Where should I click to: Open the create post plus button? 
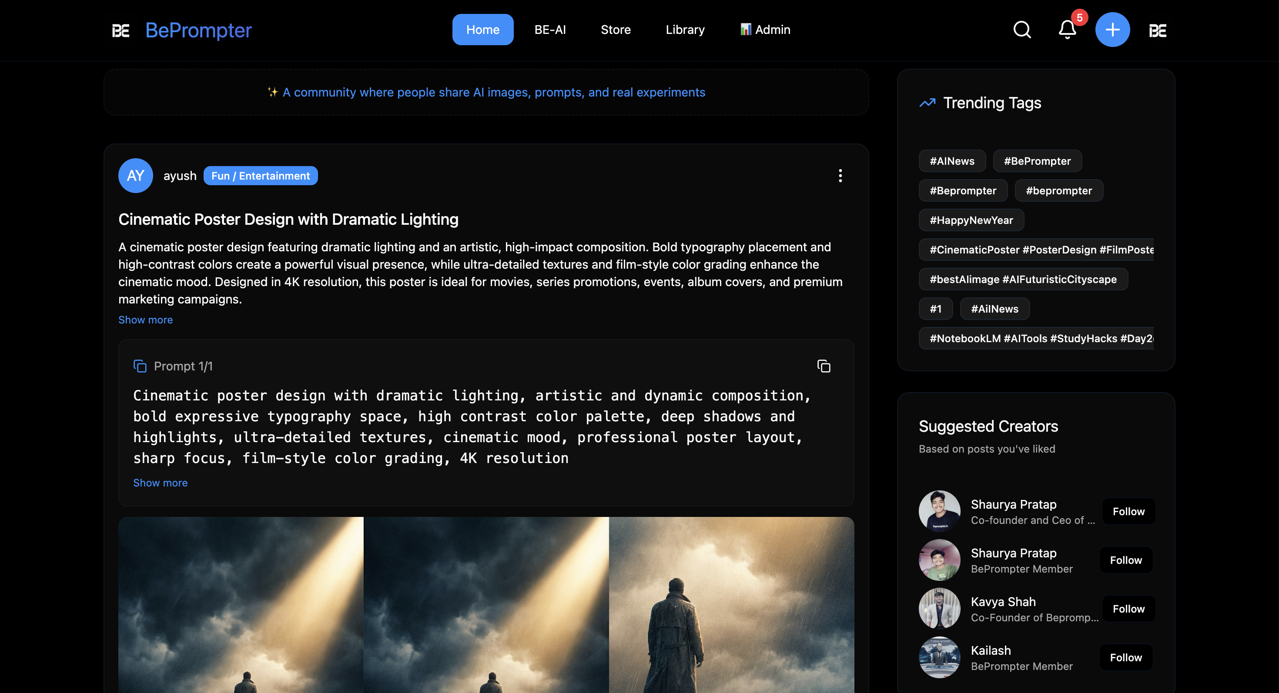[x=1112, y=29]
